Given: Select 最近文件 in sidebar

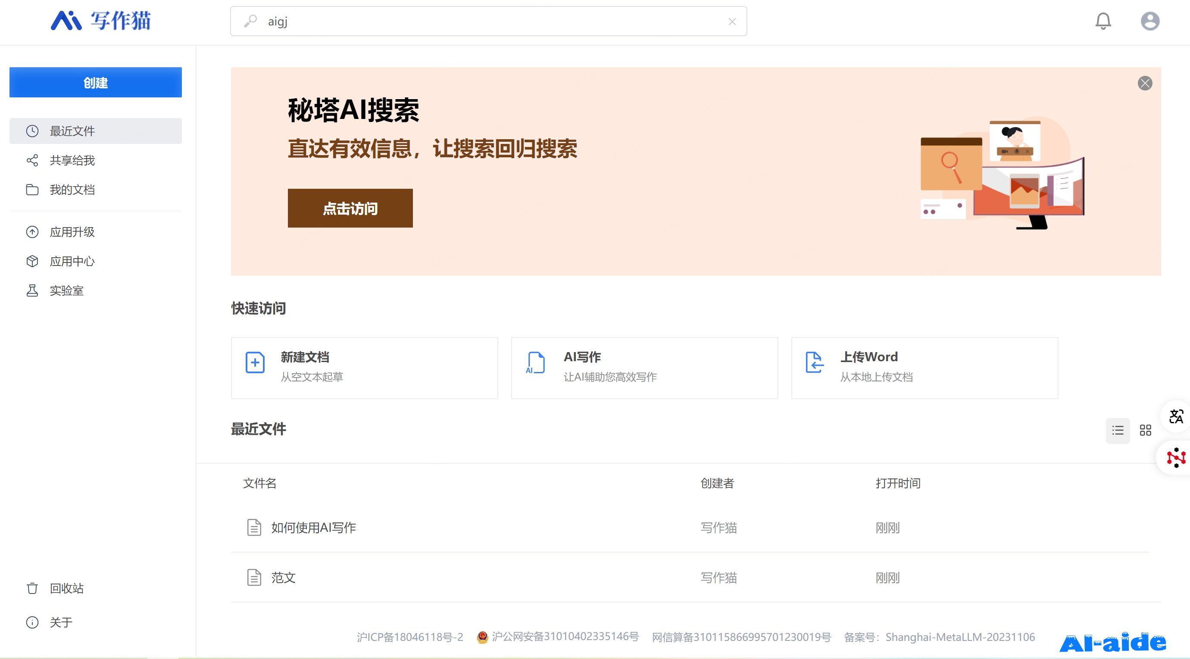Looking at the screenshot, I should point(96,131).
